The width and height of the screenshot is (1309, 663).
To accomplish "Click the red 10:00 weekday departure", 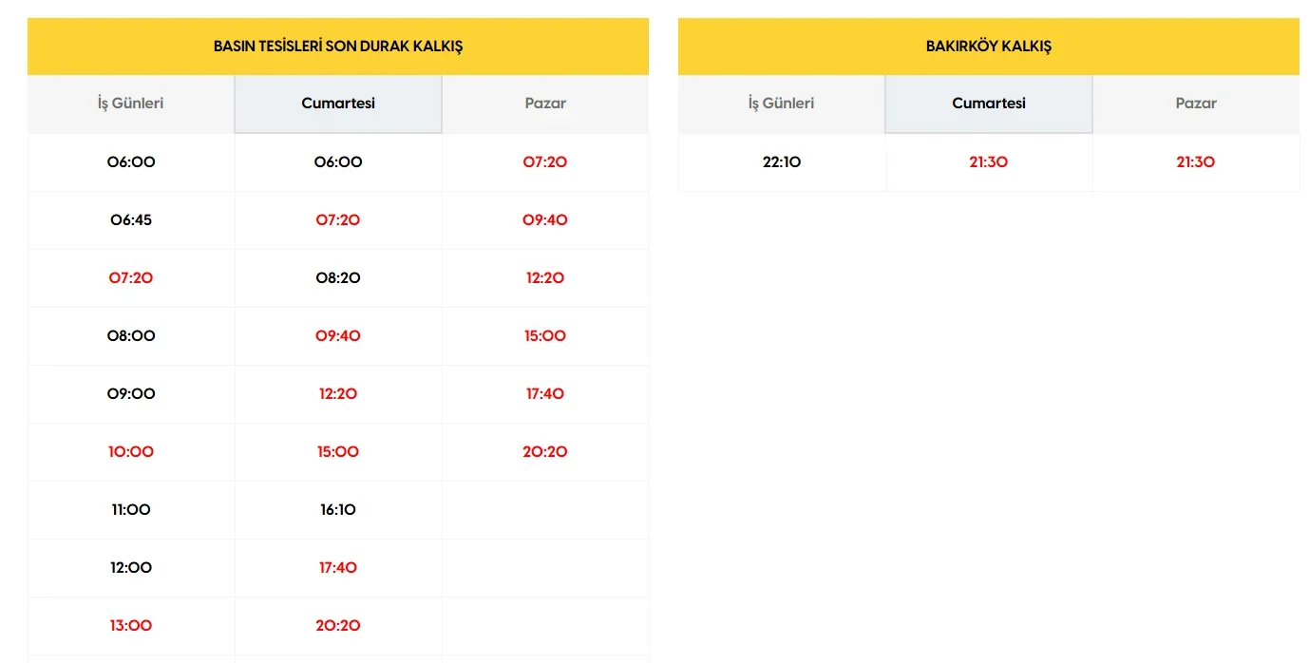I will click(131, 452).
